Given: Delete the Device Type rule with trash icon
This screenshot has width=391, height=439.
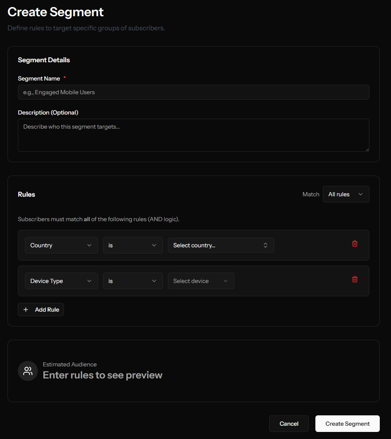Looking at the screenshot, I should point(354,280).
